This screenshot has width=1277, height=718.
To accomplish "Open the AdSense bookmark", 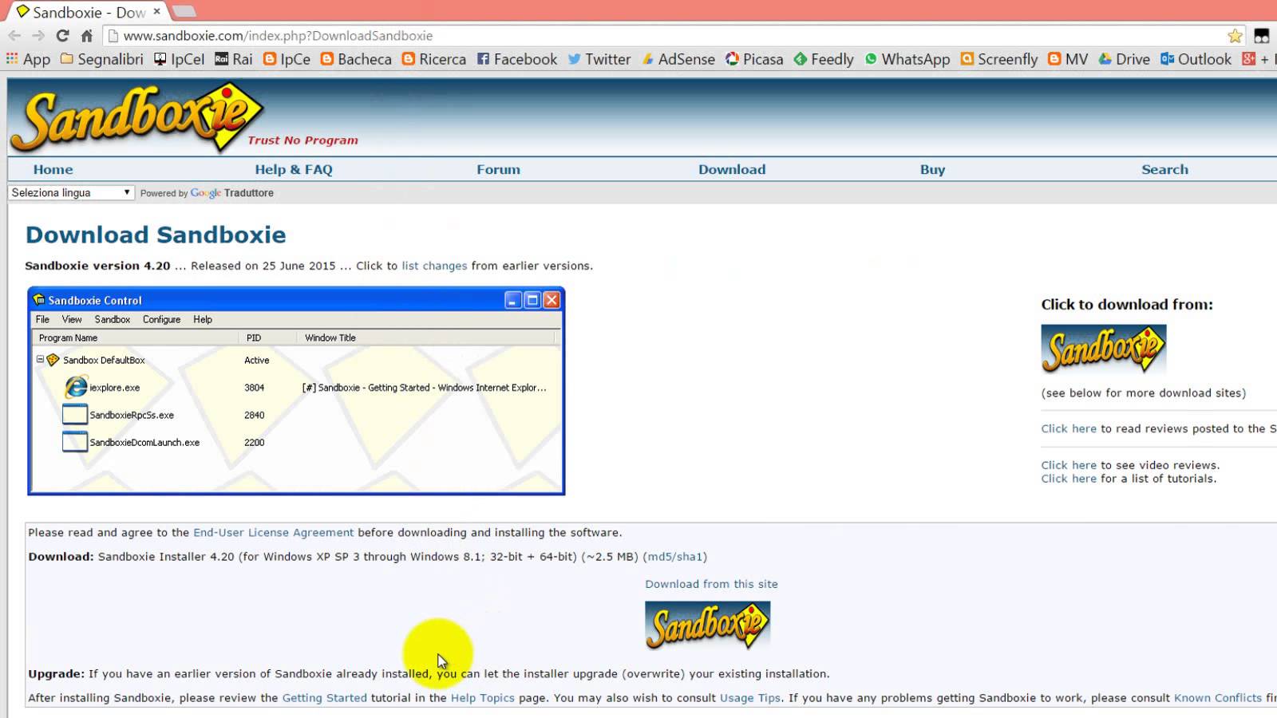I will 678,59.
